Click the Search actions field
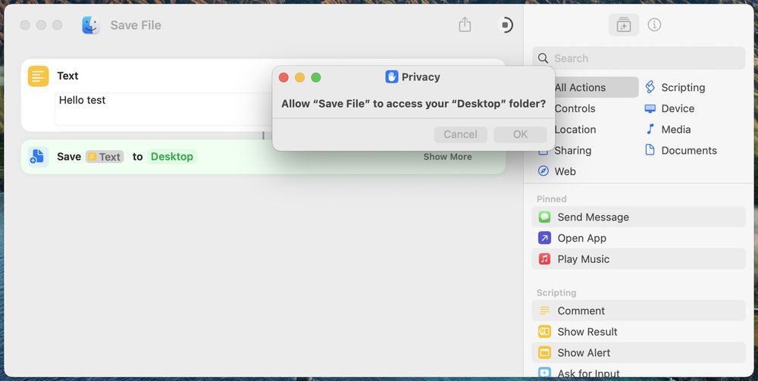Viewport: 758px width, 381px height. pyautogui.click(x=638, y=58)
